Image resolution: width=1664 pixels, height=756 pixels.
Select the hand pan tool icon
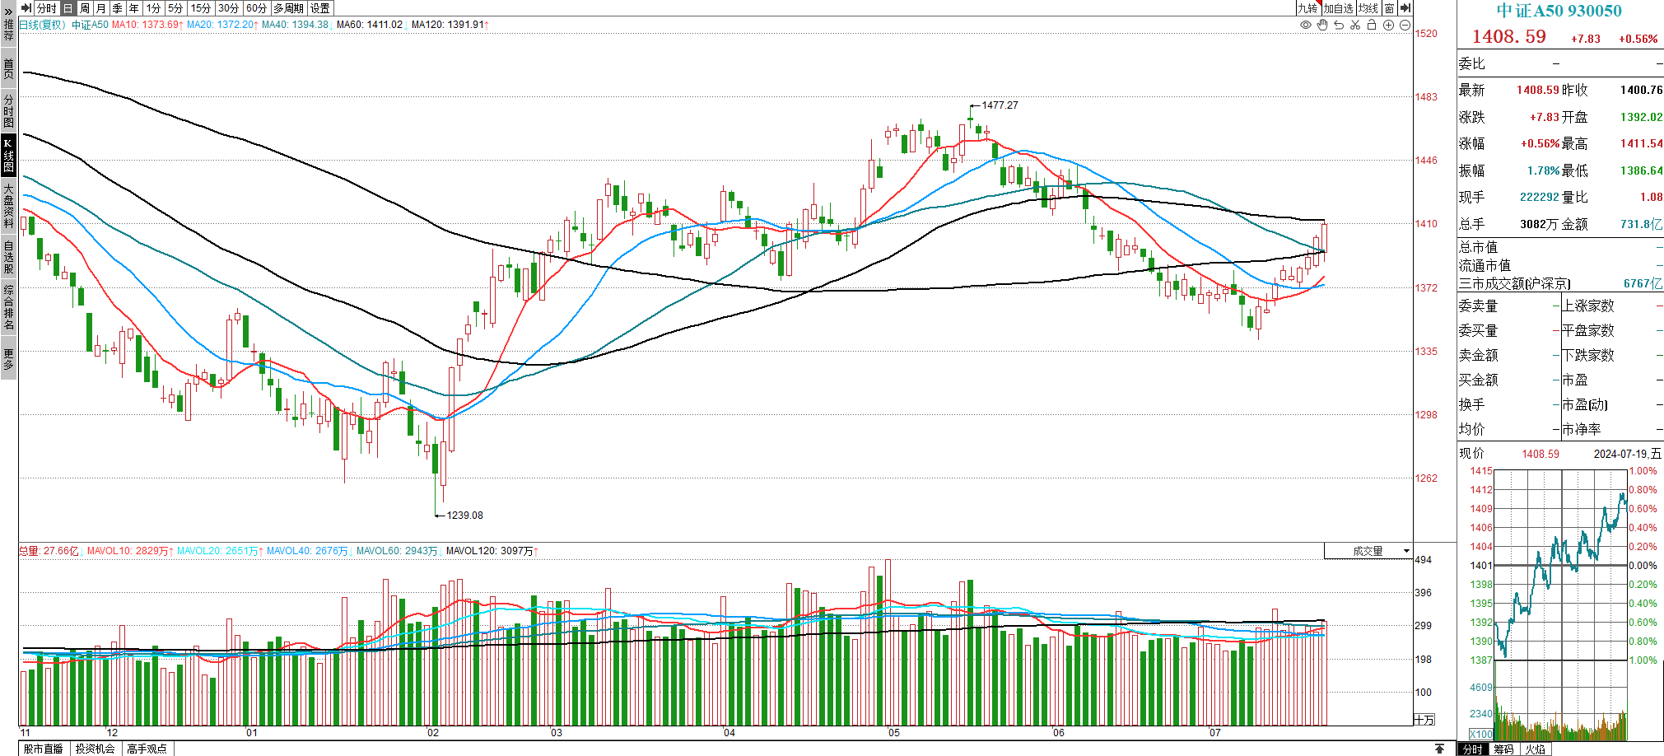1322,26
